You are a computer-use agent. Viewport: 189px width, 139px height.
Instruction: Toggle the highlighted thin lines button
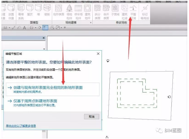click(45, 28)
